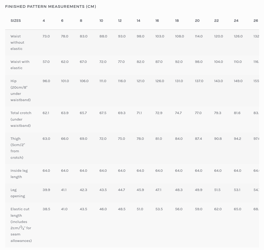Click hip value 137.0 for size 20

199,81
